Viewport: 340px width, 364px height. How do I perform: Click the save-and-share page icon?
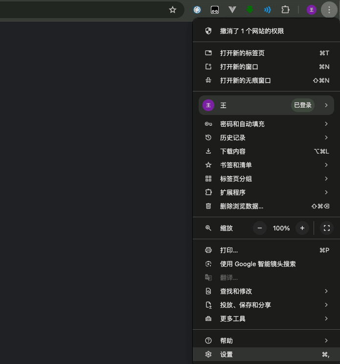coord(208,305)
